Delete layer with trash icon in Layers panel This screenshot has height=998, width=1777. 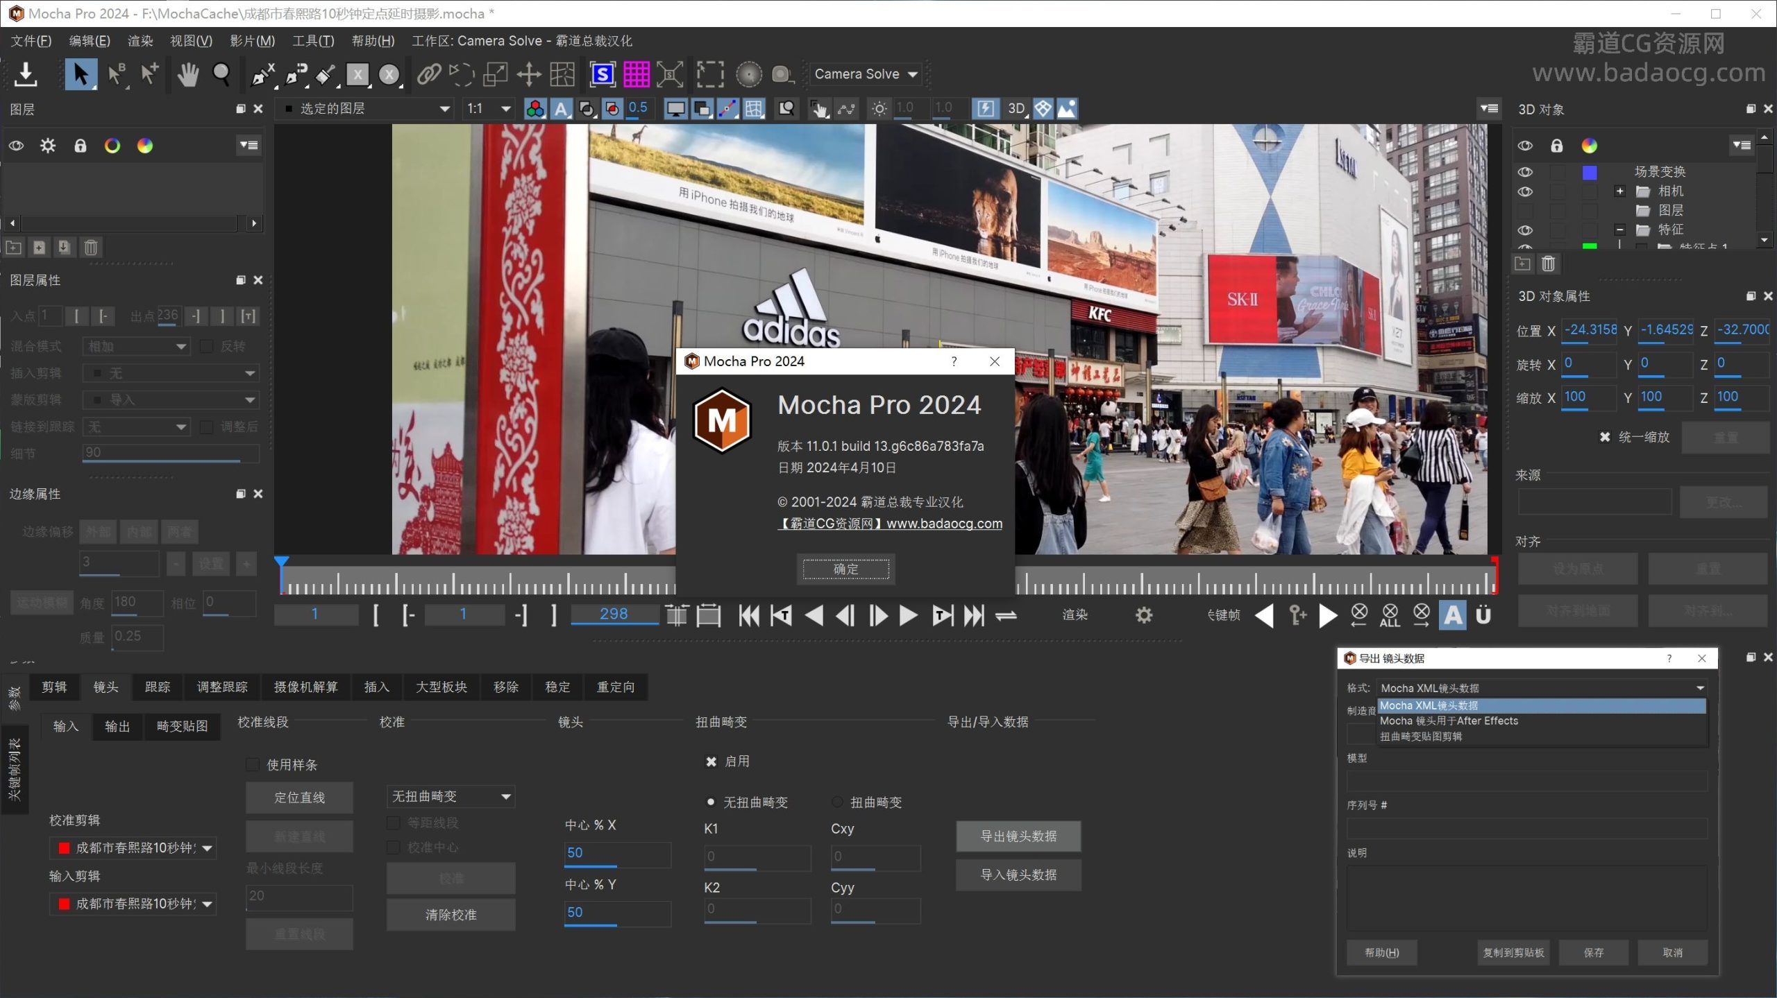[x=91, y=248]
